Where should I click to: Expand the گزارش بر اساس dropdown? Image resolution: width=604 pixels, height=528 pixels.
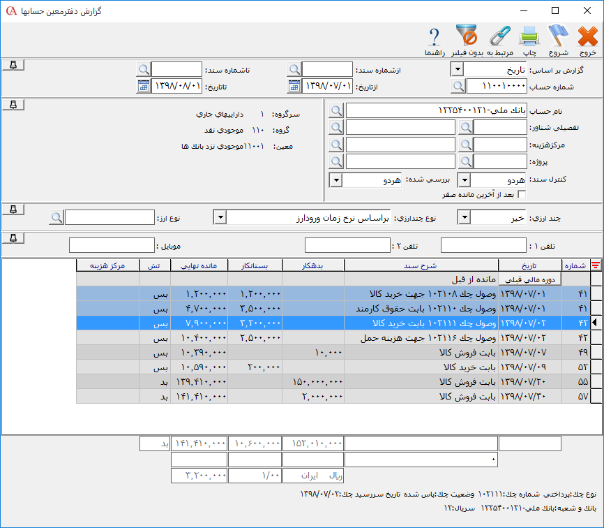tap(458, 69)
